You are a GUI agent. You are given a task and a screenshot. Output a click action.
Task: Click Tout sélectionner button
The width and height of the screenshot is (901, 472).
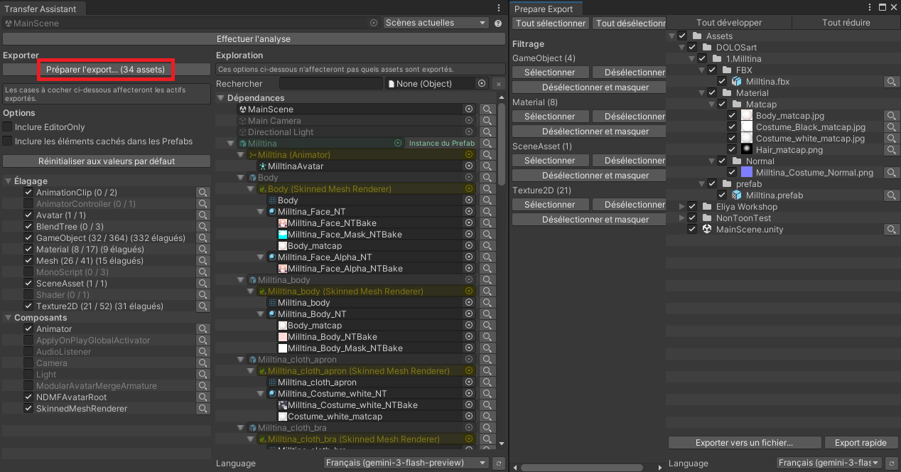pyautogui.click(x=551, y=23)
